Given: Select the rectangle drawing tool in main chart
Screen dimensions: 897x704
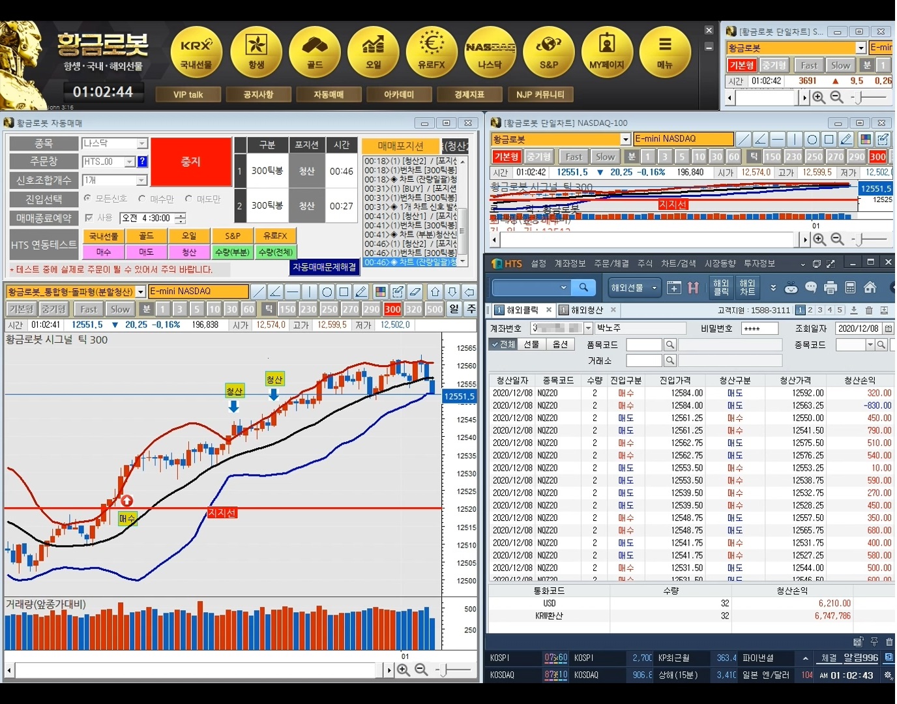Looking at the screenshot, I should (x=344, y=291).
